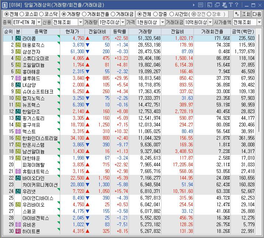Viewport: 264px width, 238px height.
Task: Click the 등락률 column header
Action: (x=120, y=31)
